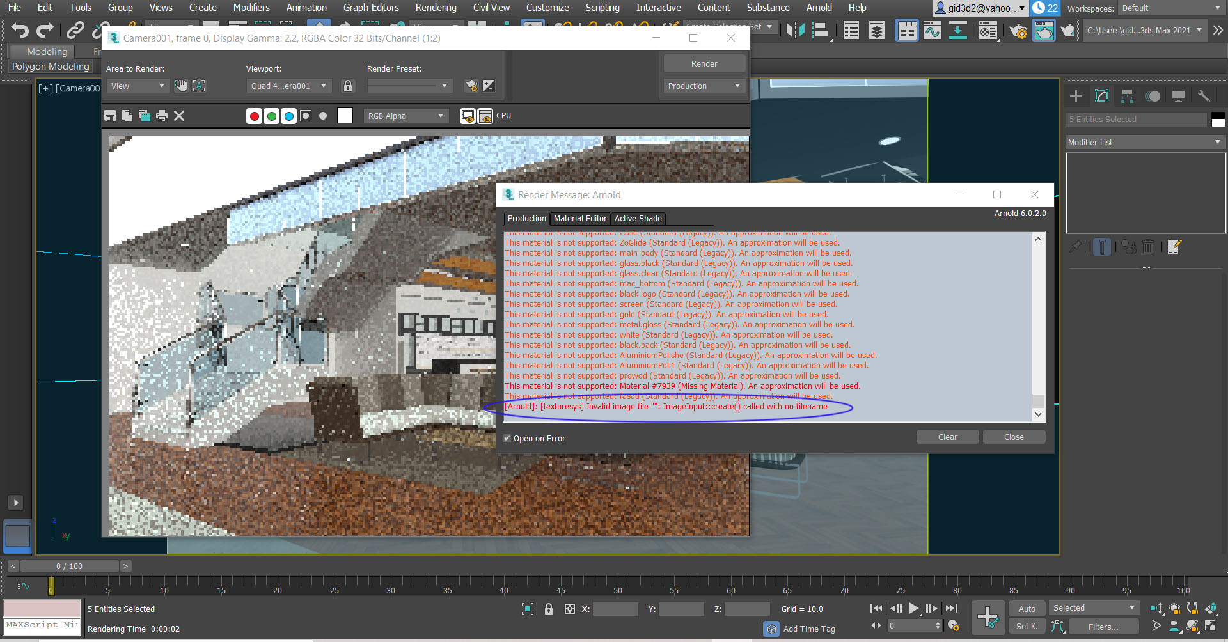Play the animation
The image size is (1228, 642).
pyautogui.click(x=913, y=608)
